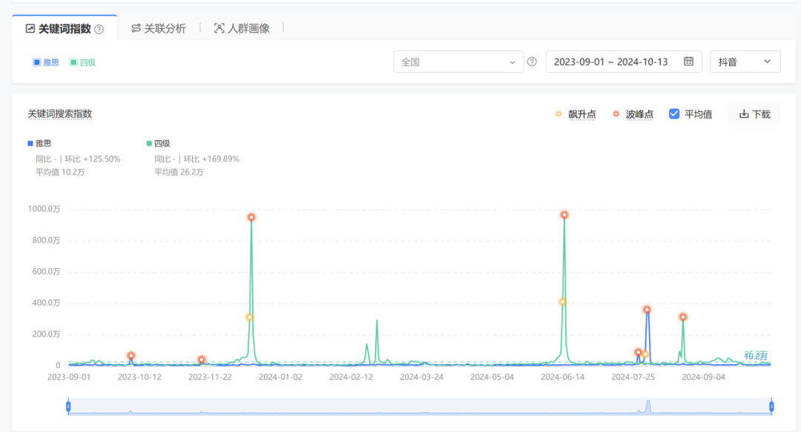Open the 抖音 platform dropdown
The width and height of the screenshot is (801, 432).
point(744,62)
